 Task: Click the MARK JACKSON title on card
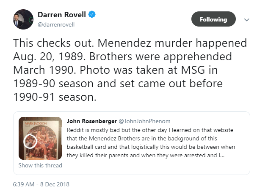[36, 124]
